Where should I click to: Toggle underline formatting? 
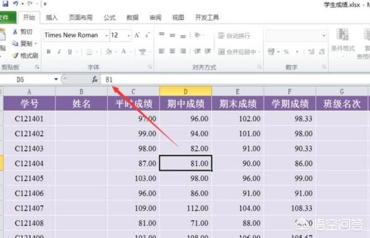tap(70, 52)
